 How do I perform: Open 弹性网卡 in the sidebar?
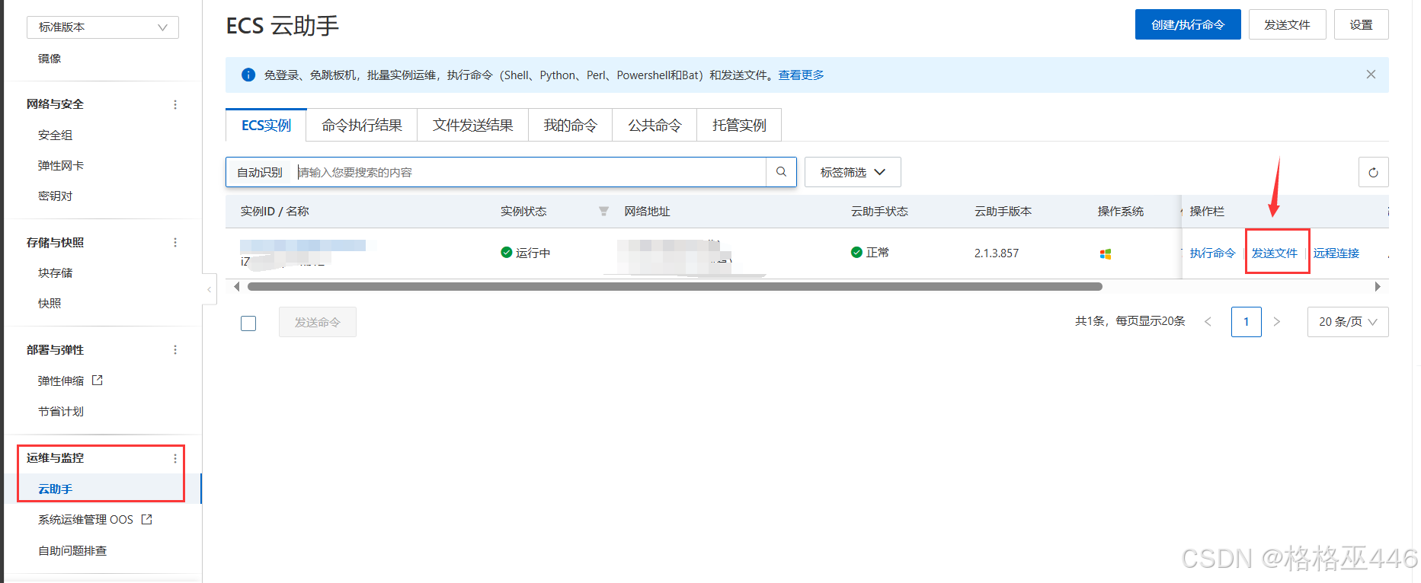click(x=61, y=165)
